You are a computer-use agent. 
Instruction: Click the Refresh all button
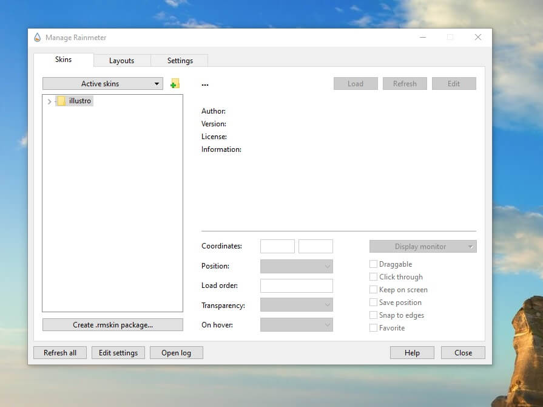[60, 352]
